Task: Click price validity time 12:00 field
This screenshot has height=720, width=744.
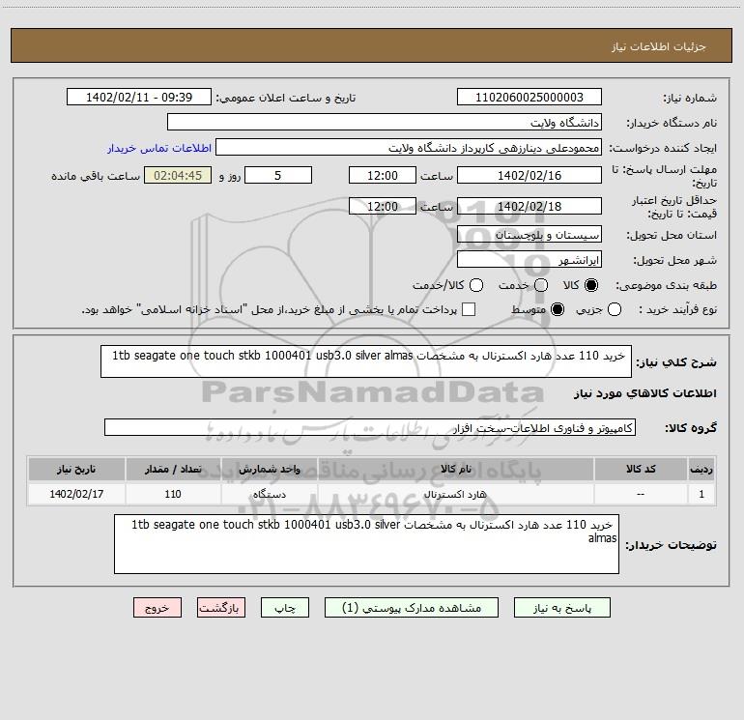Action: (383, 207)
